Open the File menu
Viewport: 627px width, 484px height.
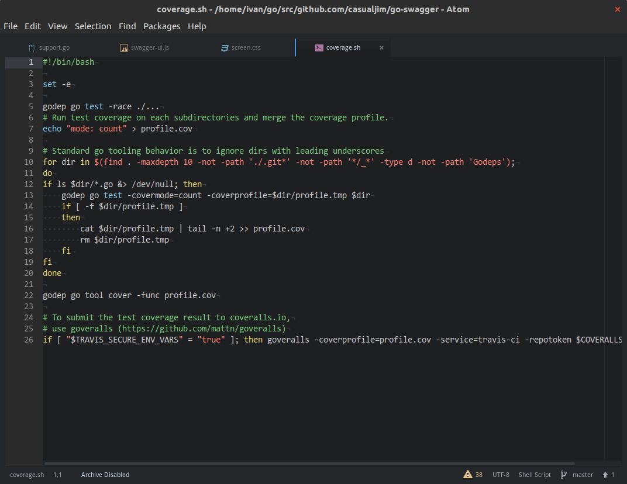[x=11, y=26]
